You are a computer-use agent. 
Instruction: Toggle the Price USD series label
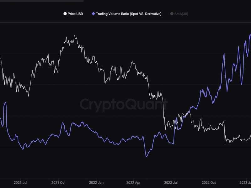[75, 14]
